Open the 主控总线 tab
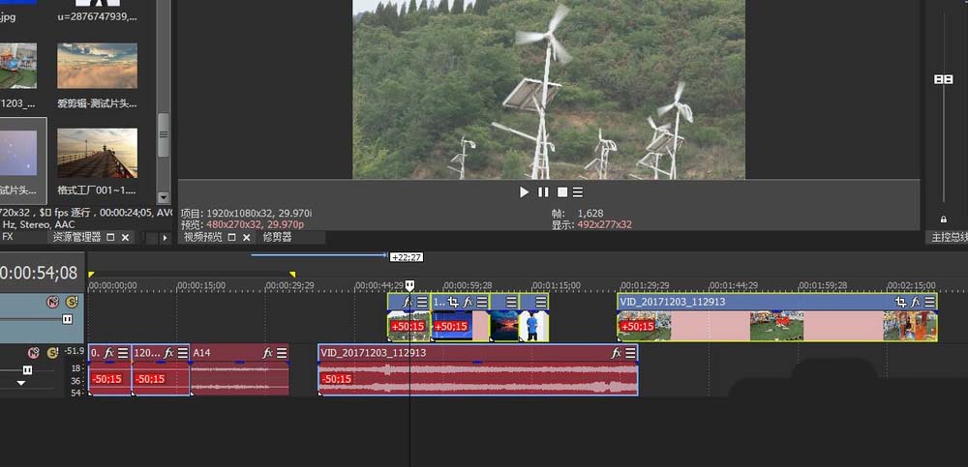Image resolution: width=968 pixels, height=467 pixels. (949, 237)
